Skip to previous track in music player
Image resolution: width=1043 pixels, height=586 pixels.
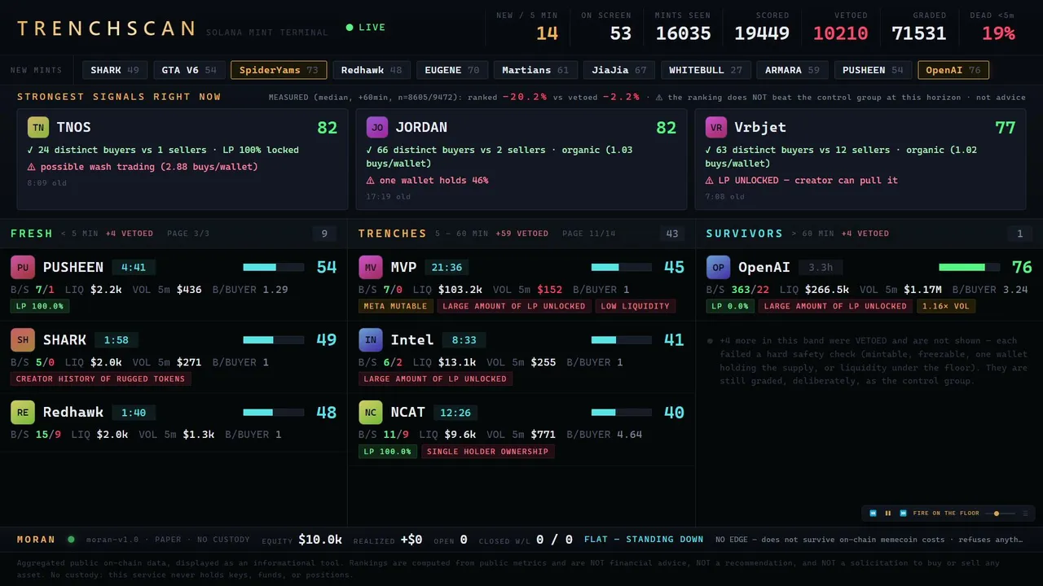click(x=874, y=514)
